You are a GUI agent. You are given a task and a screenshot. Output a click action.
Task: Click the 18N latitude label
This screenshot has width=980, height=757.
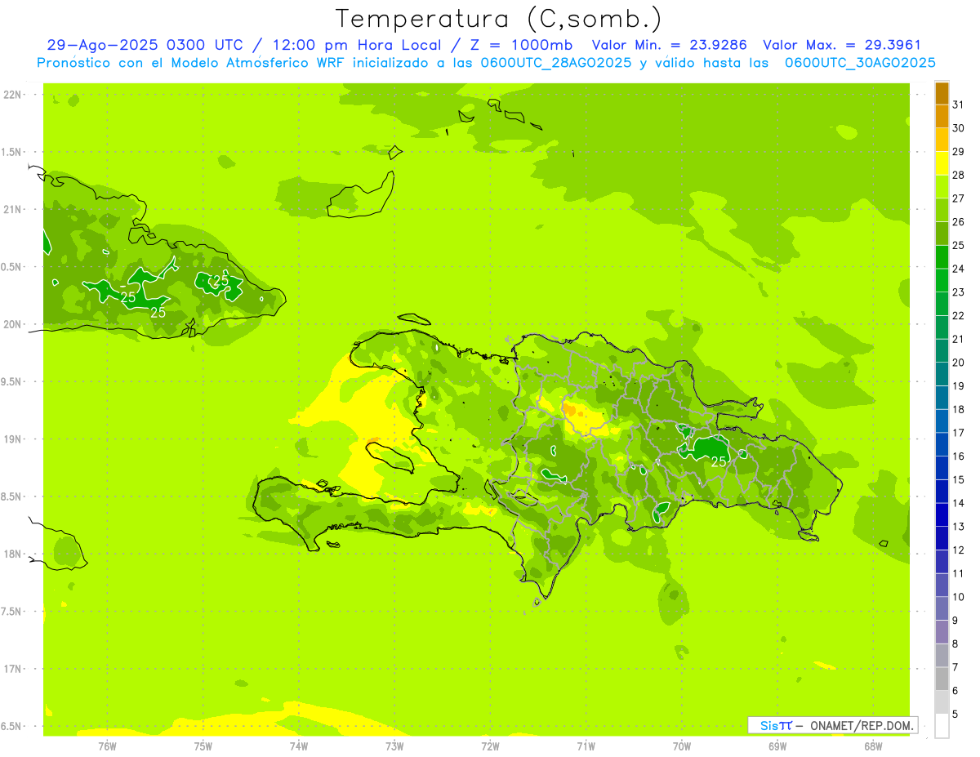pos(14,554)
